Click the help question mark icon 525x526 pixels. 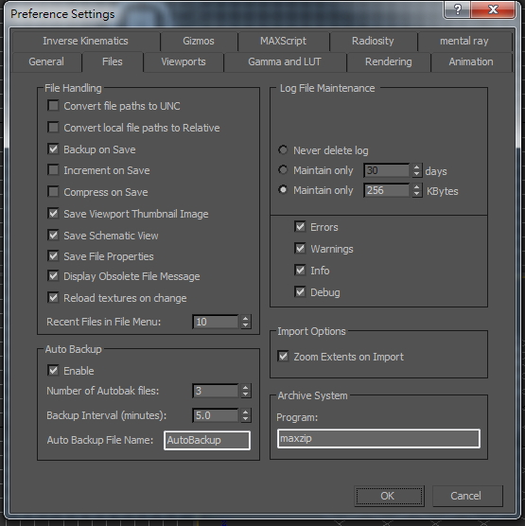point(458,9)
